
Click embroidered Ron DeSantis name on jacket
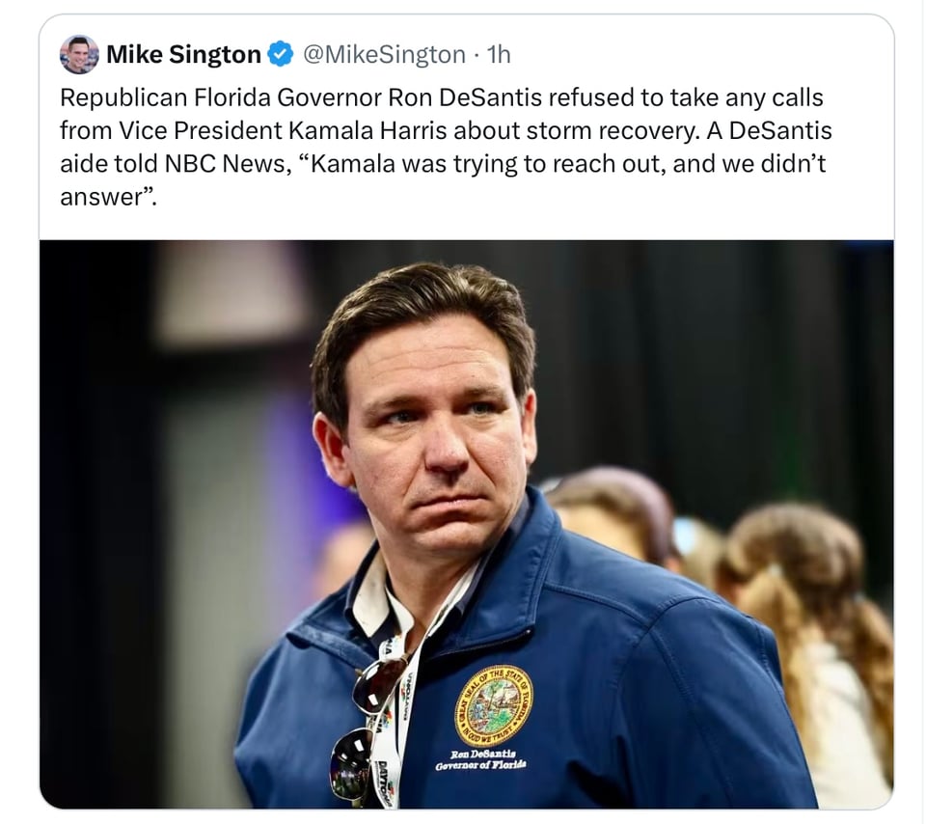click(x=481, y=759)
